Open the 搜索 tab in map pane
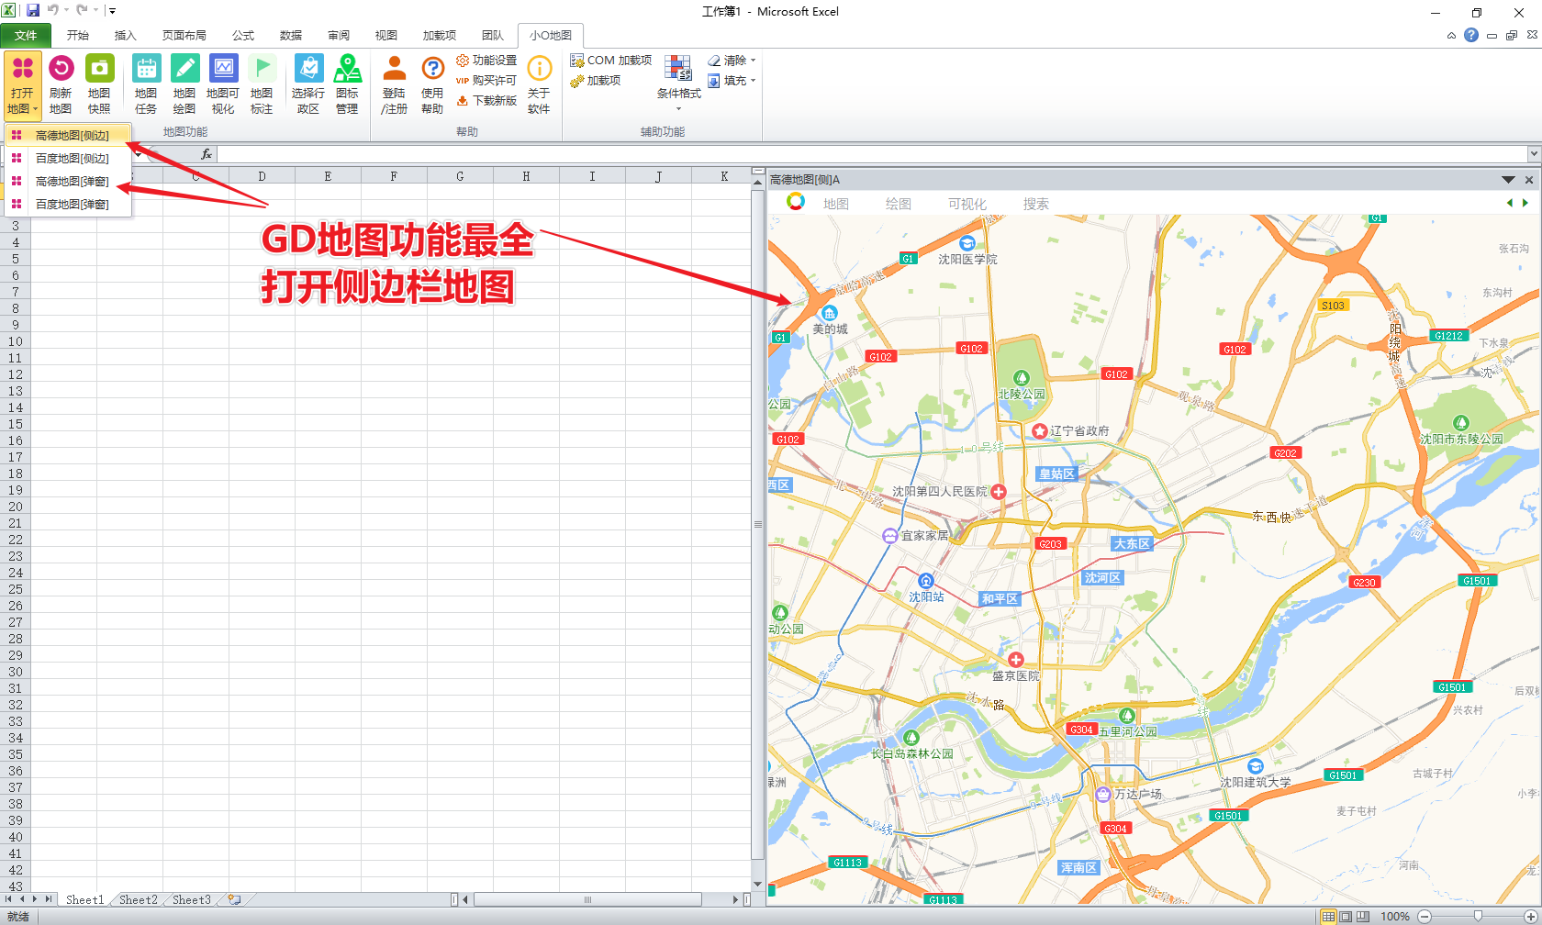 tap(1036, 204)
